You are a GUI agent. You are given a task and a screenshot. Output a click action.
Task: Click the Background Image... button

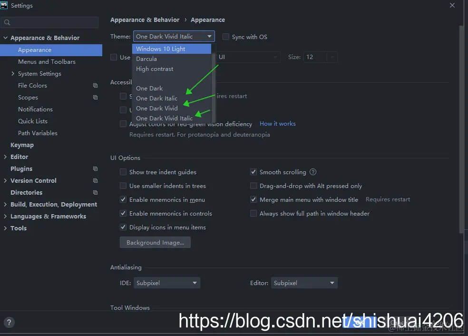pyautogui.click(x=155, y=243)
